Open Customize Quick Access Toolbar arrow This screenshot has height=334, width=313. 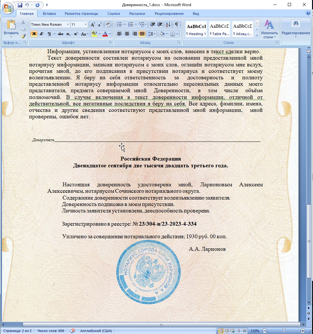pyautogui.click(x=47, y=5)
